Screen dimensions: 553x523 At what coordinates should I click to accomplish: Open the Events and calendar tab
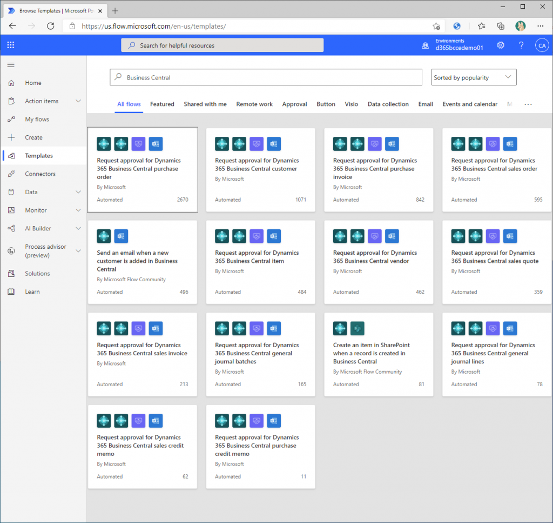[470, 104]
